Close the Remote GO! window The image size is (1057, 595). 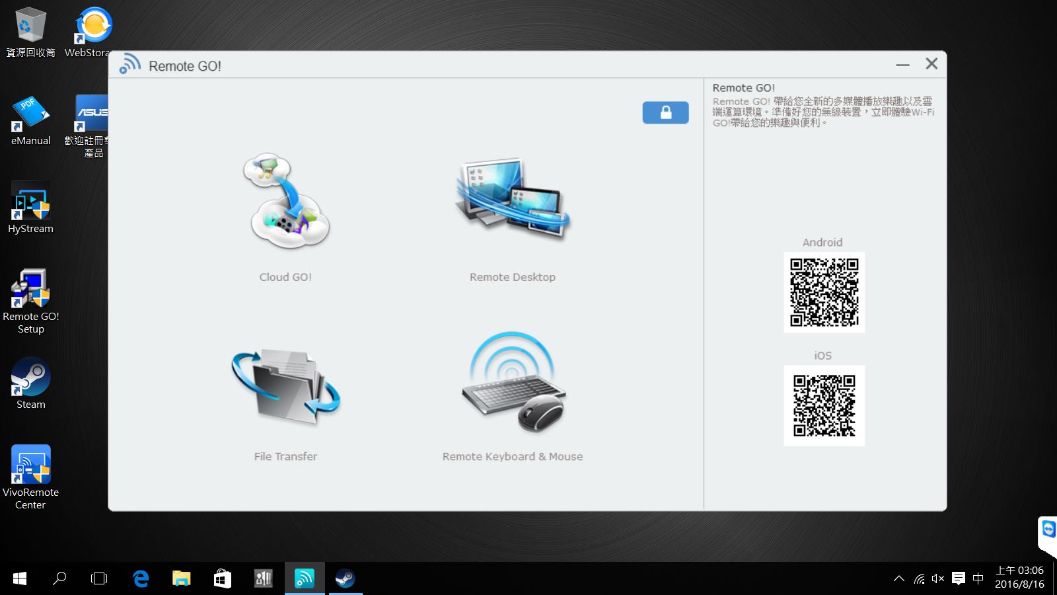931,63
